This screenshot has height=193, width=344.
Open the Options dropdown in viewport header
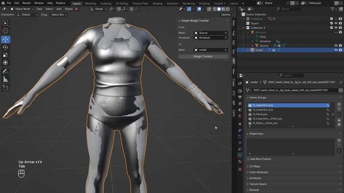227,14
